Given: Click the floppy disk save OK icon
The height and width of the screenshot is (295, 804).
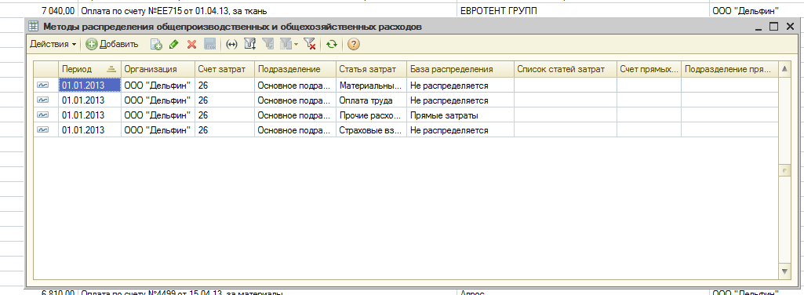Looking at the screenshot, I should point(209,45).
